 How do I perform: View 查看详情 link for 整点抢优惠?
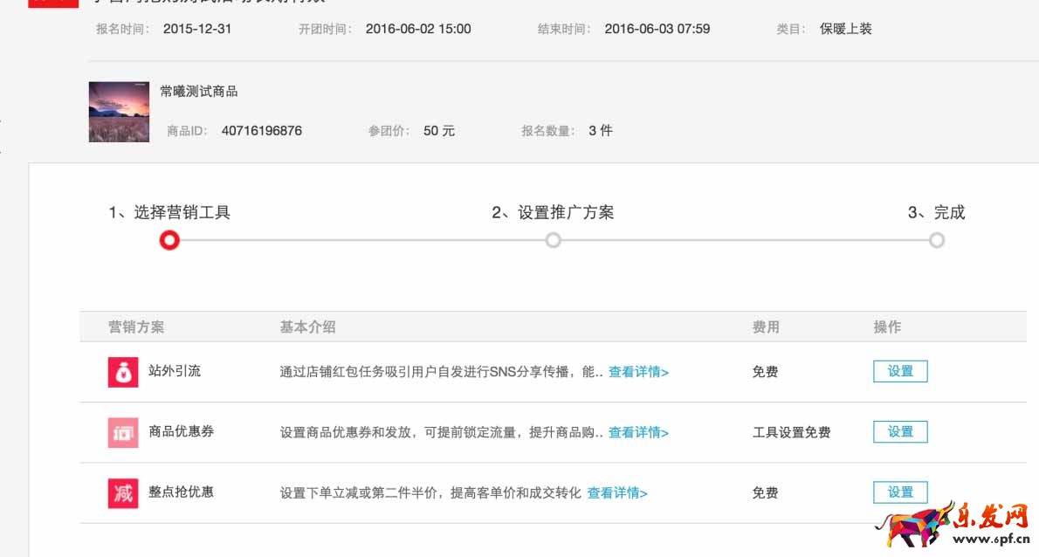617,493
